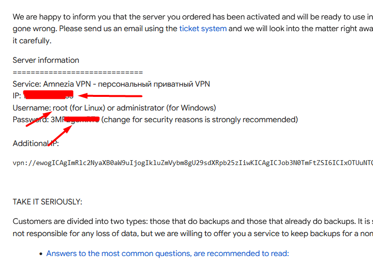Click the red arrow pointing at the password
Viewport: 373px width, 259px height.
(x=60, y=137)
